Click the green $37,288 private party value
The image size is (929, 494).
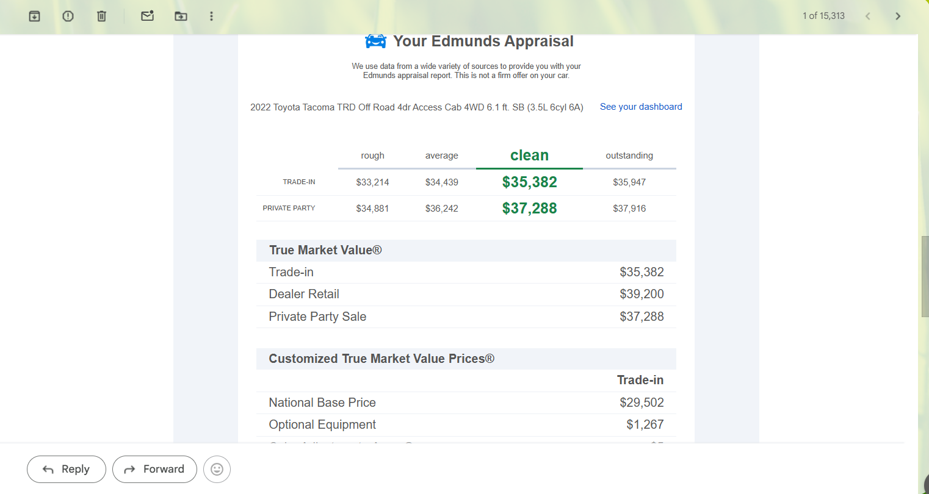[x=529, y=209]
